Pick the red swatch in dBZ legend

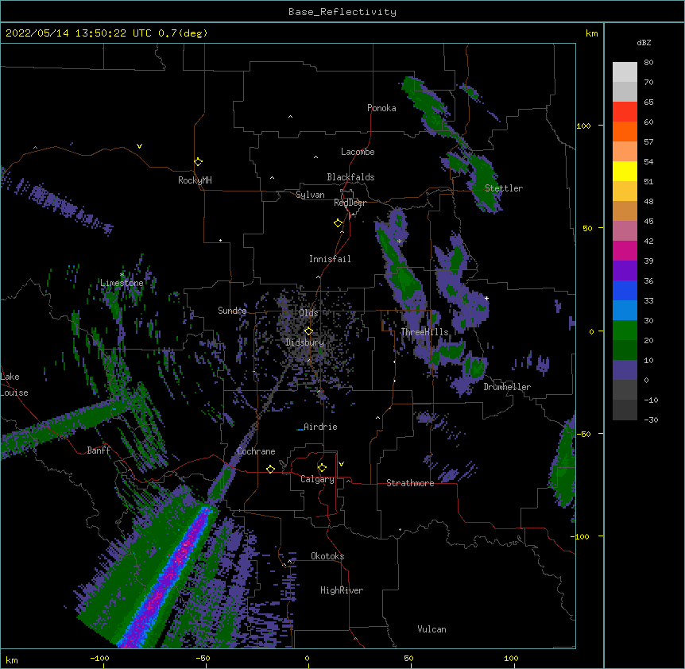(x=625, y=111)
